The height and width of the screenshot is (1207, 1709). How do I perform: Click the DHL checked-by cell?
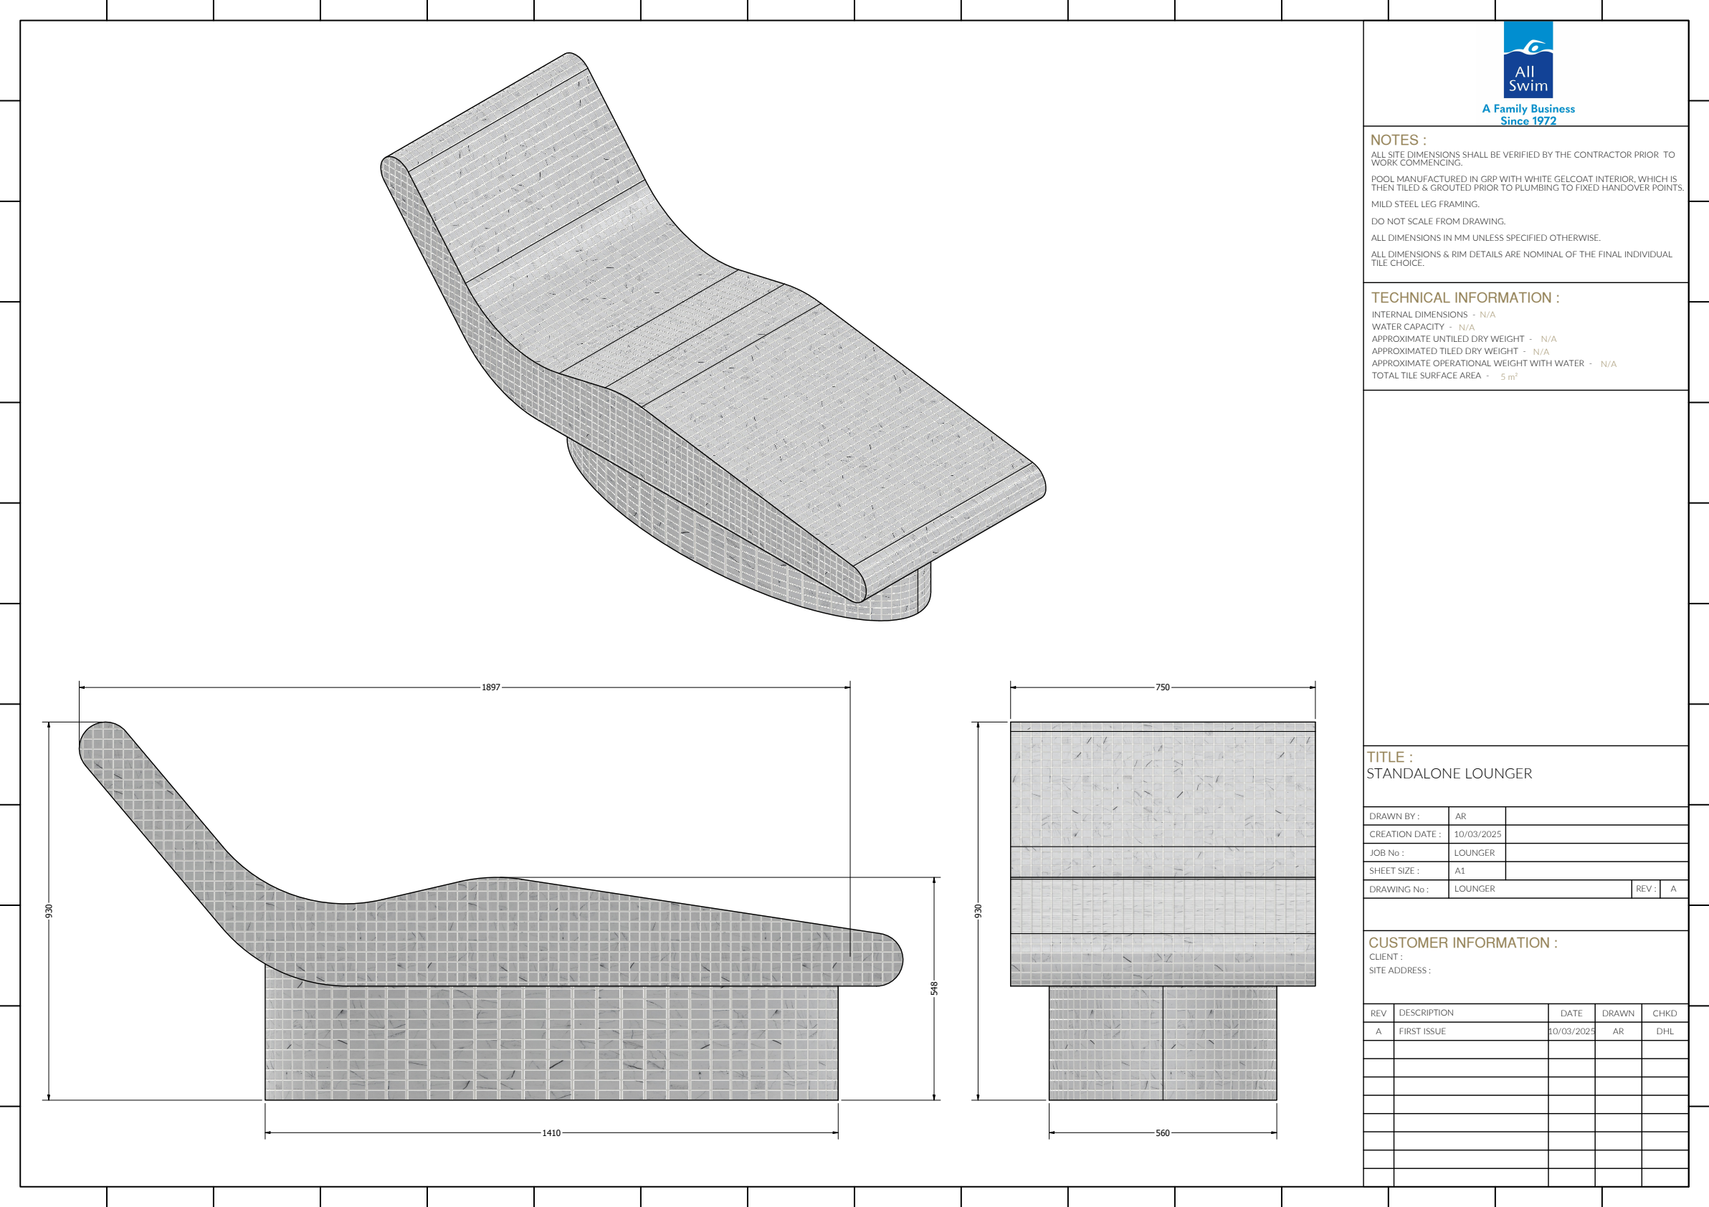pos(1665,1031)
